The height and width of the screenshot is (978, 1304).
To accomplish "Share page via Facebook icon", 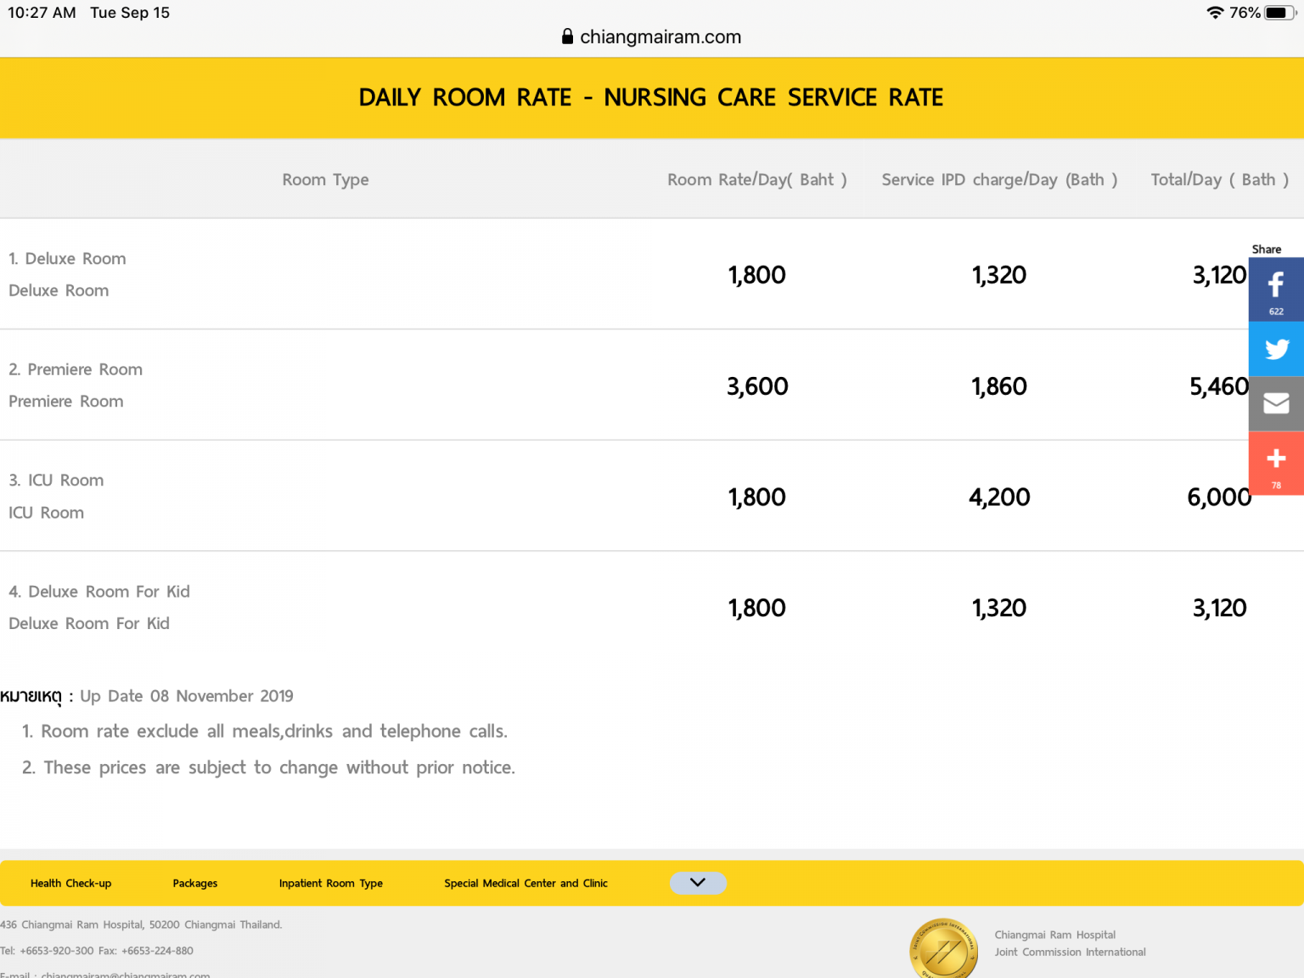I will (1275, 289).
